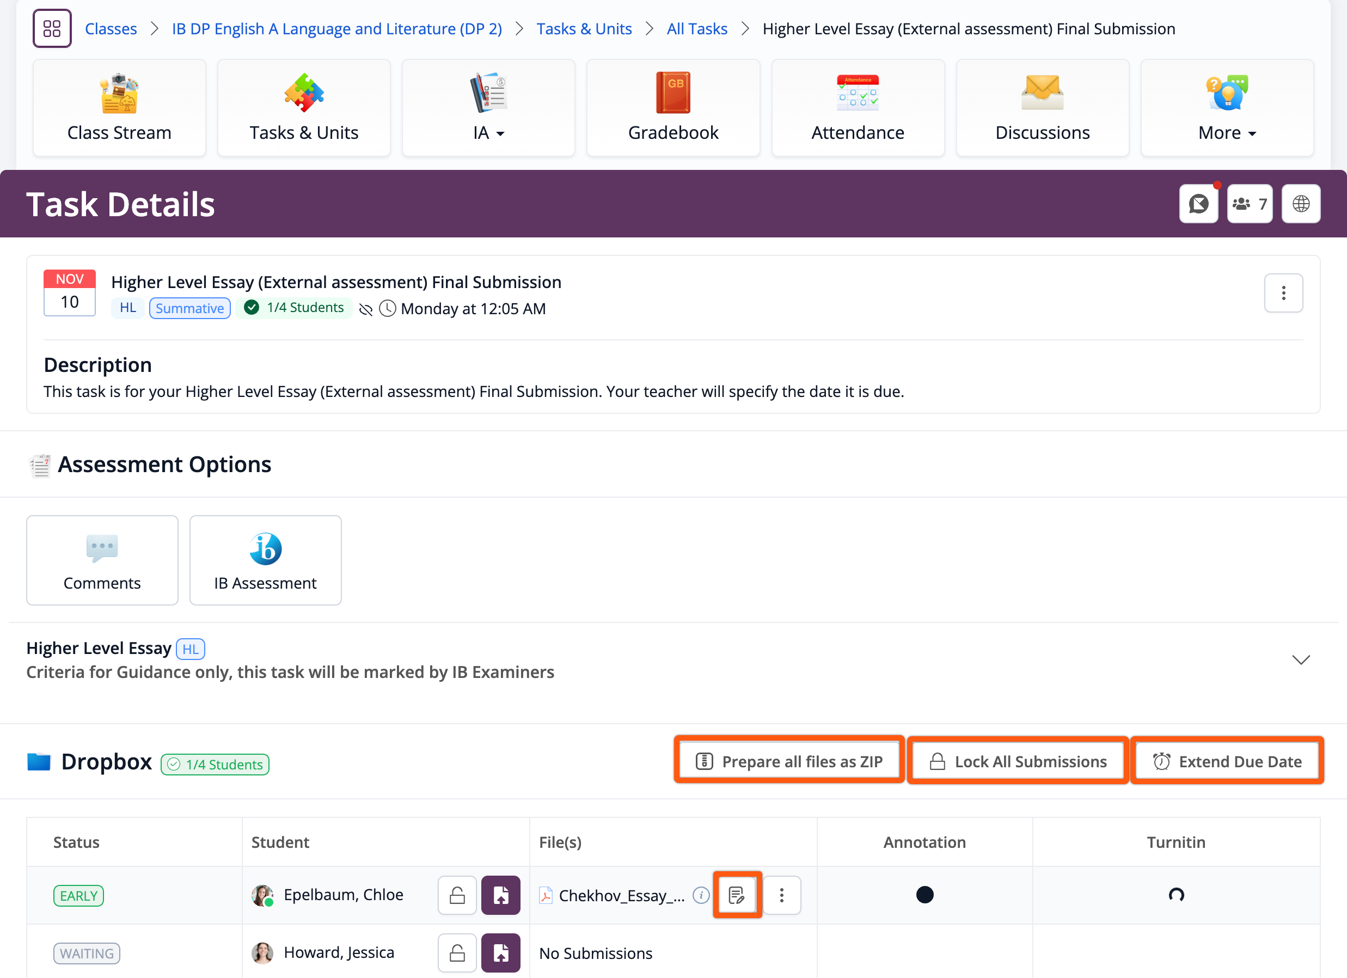Click the dark annotation dot for Chloe

coord(924,895)
